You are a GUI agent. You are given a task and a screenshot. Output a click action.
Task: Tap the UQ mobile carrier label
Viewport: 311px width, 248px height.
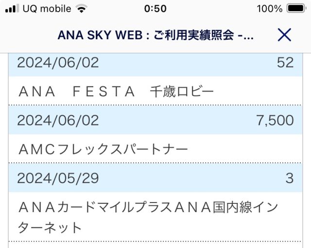[x=47, y=9]
